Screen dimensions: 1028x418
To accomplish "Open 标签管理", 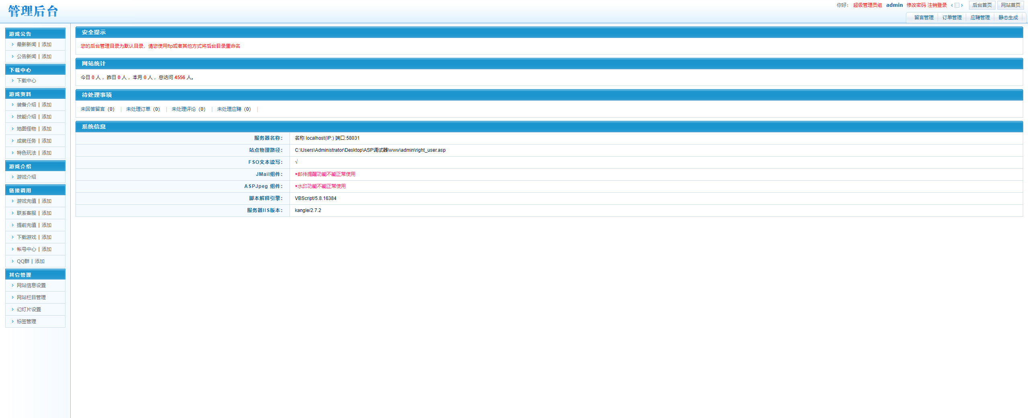I will coord(27,322).
